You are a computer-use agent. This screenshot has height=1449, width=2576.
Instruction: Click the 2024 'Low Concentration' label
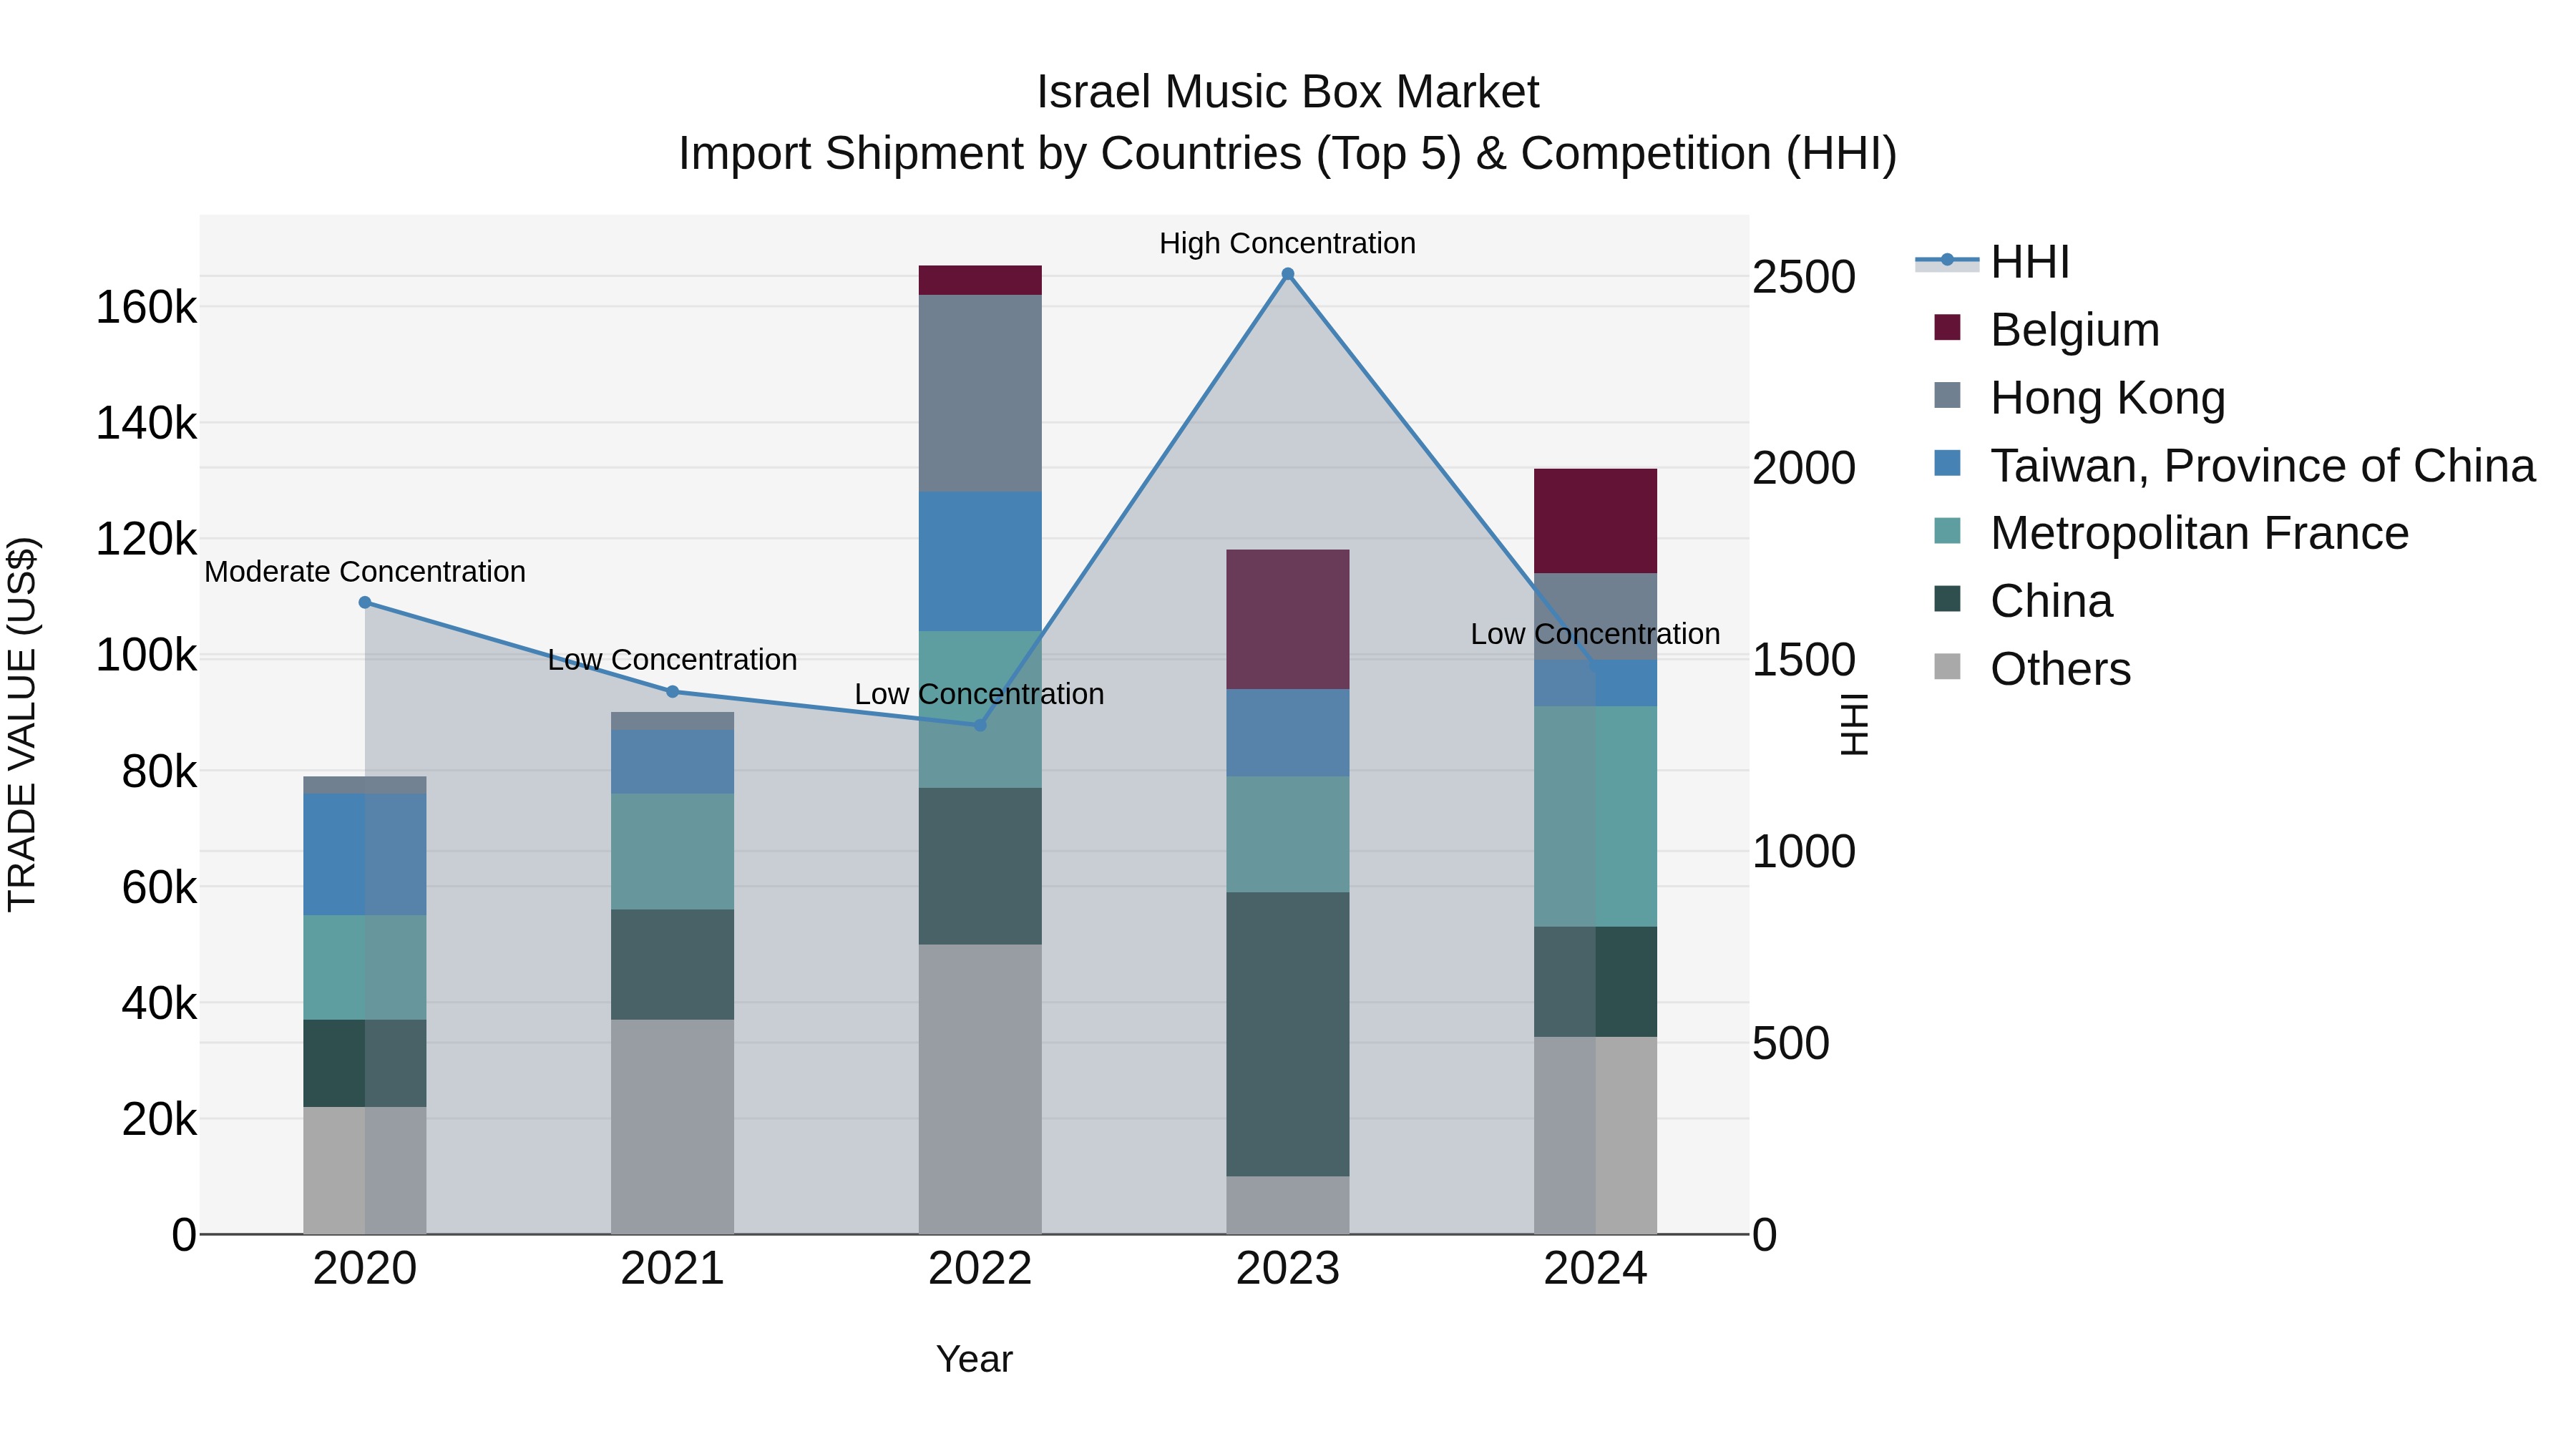(x=1596, y=634)
